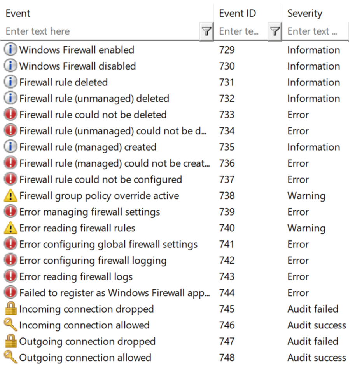Screen dimensions: 350x365
Task: Click warning icon for Firewall group policy override
Action: [x=10, y=196]
